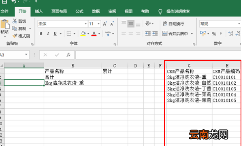Decrease the cell indent
The width and height of the screenshot is (243, 146).
(148, 34)
